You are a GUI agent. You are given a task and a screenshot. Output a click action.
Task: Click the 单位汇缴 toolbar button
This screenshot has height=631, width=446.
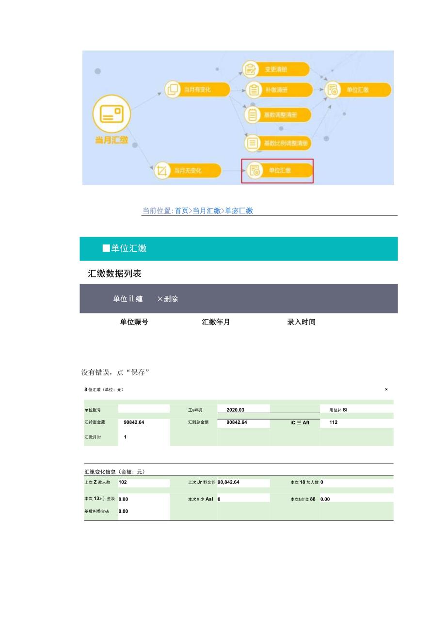[127, 299]
